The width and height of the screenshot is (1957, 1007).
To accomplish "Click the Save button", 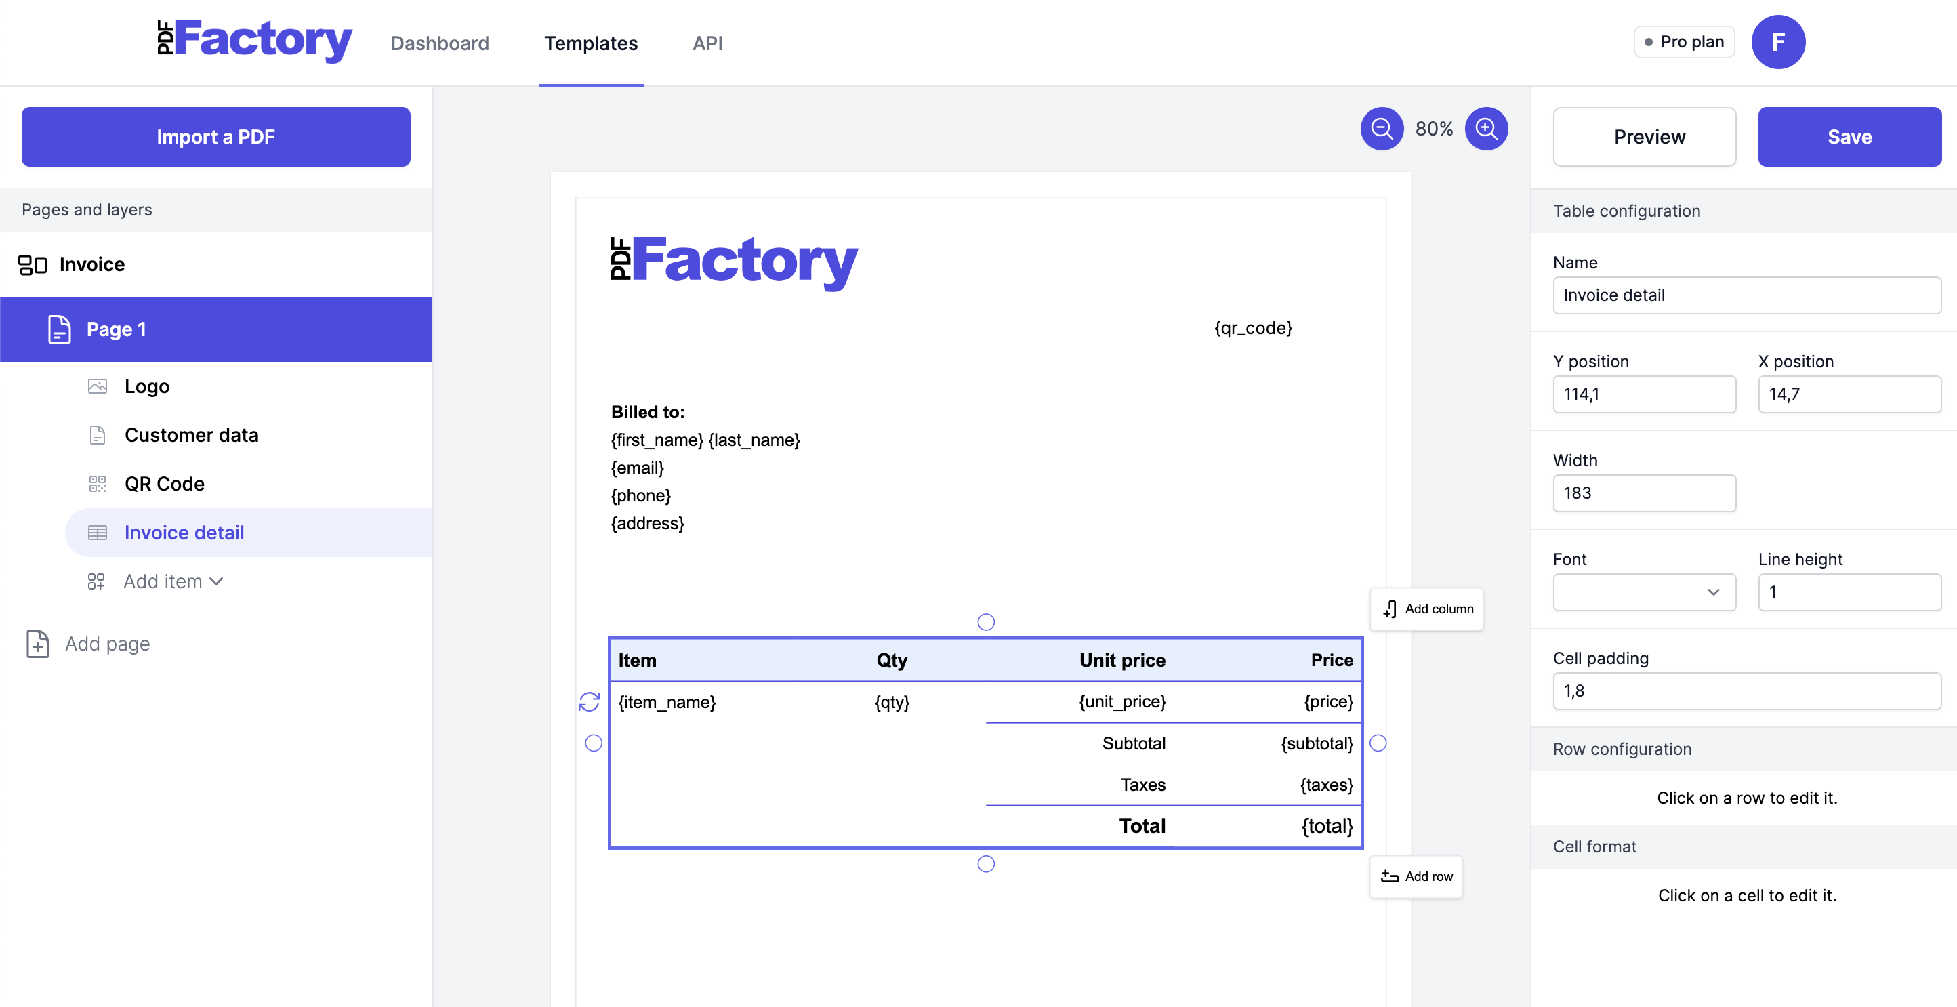I will (x=1849, y=136).
